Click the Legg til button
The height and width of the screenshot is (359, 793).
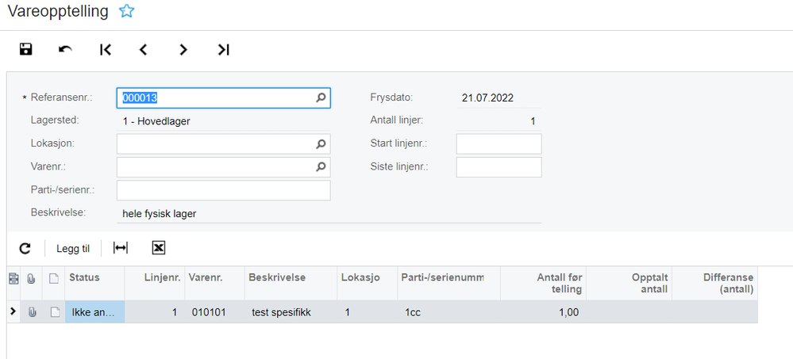coord(73,248)
